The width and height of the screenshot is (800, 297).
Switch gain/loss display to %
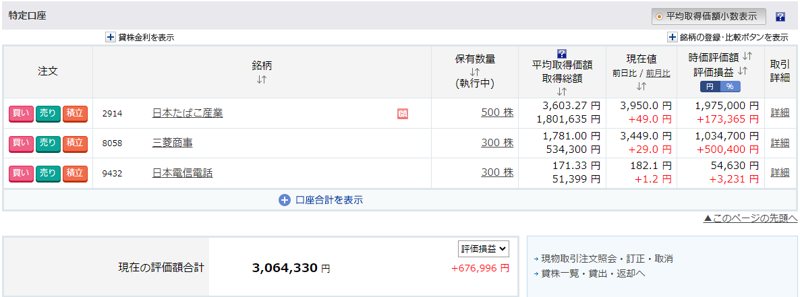(x=730, y=87)
